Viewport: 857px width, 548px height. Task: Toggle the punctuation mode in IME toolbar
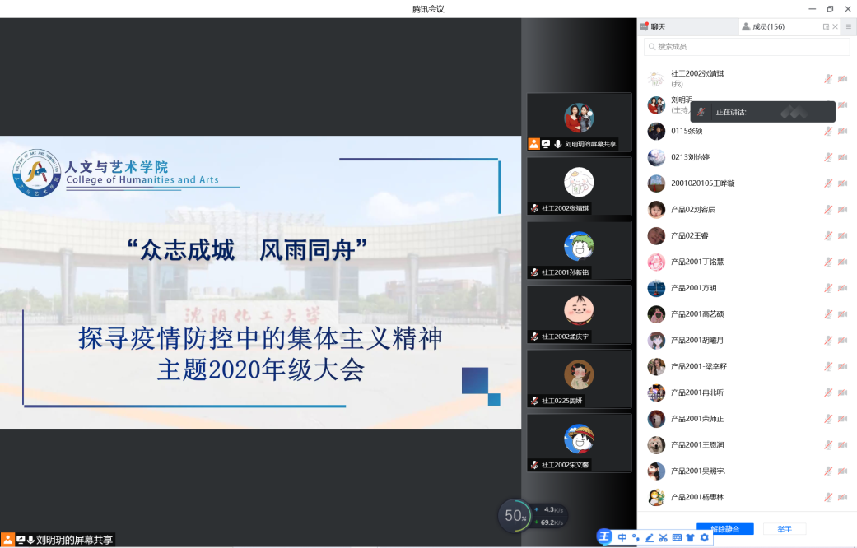coord(636,538)
